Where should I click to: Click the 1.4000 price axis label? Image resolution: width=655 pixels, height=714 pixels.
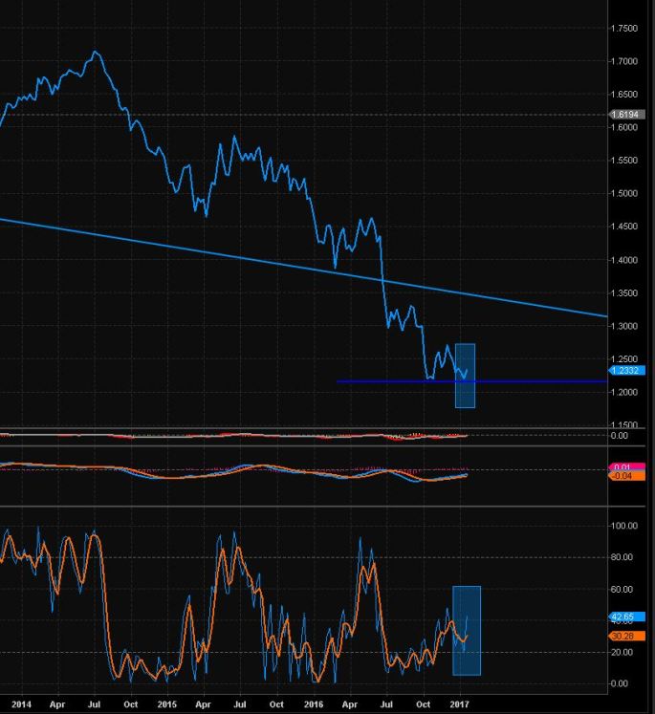(625, 260)
